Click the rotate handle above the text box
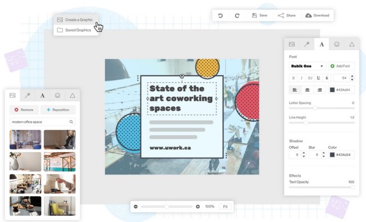This screenshot has height=222, width=366. pyautogui.click(x=182, y=76)
